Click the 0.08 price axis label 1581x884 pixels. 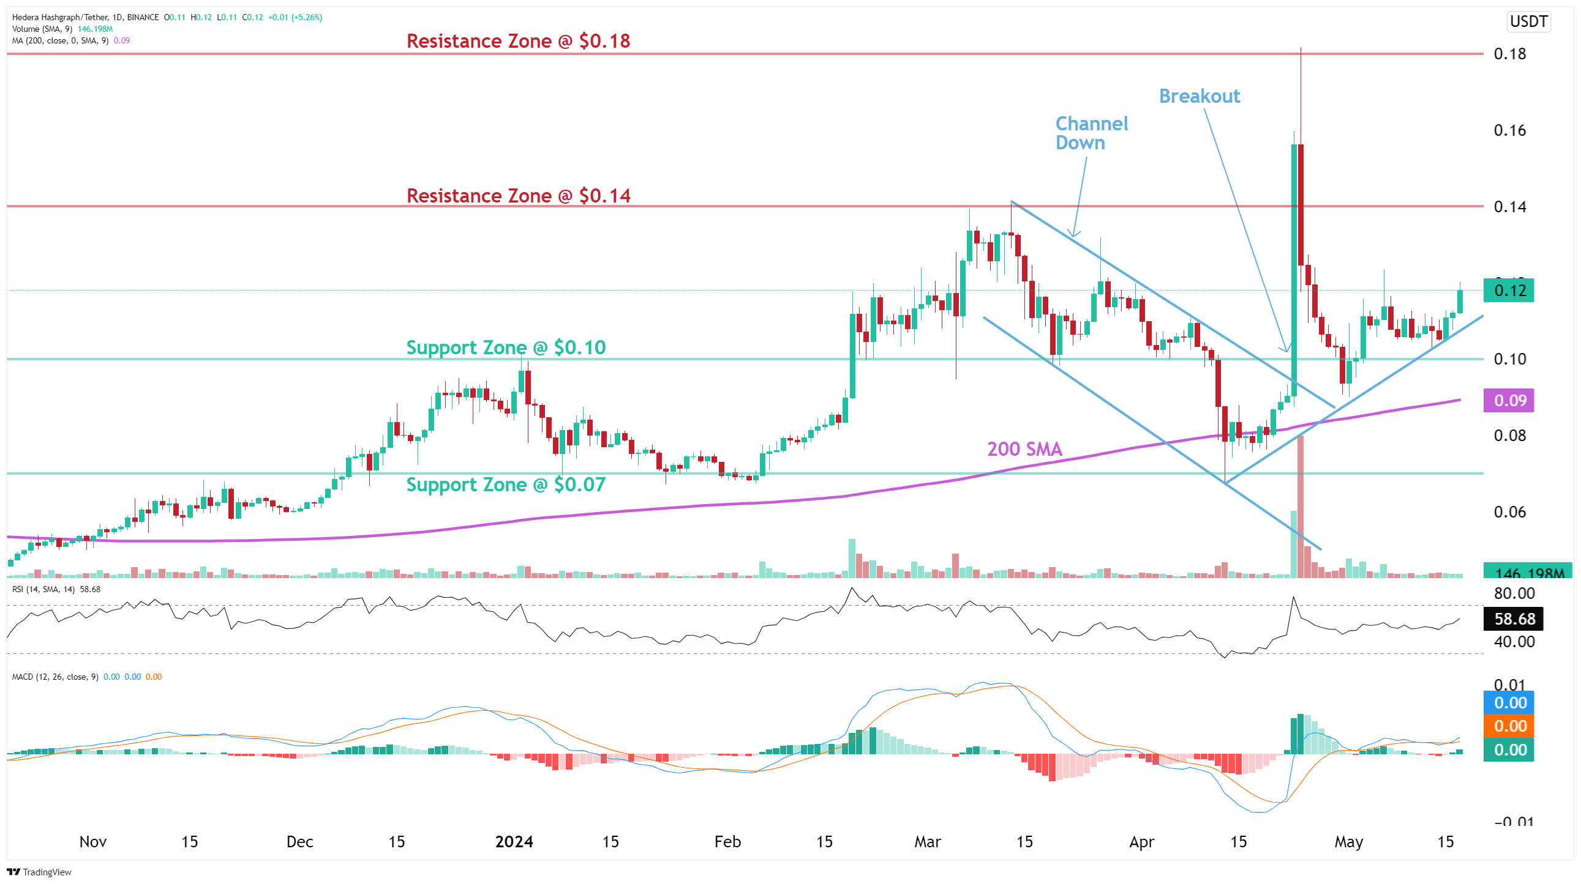tap(1510, 435)
